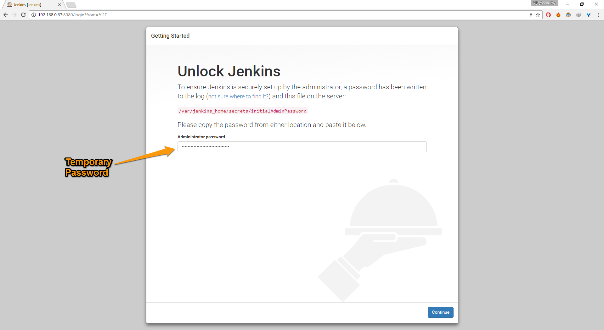The width and height of the screenshot is (604, 330).
Task: Bookmark this page with the star icon
Action: pyautogui.click(x=538, y=15)
